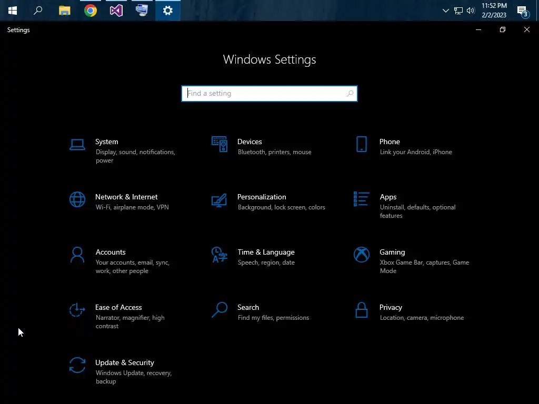This screenshot has height=404, width=539.
Task: Click the Time & Language title
Action: click(x=266, y=252)
